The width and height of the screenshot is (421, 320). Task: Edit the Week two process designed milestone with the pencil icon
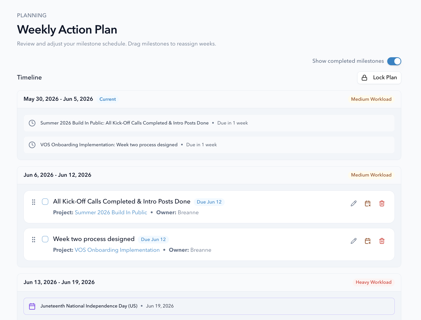point(353,241)
